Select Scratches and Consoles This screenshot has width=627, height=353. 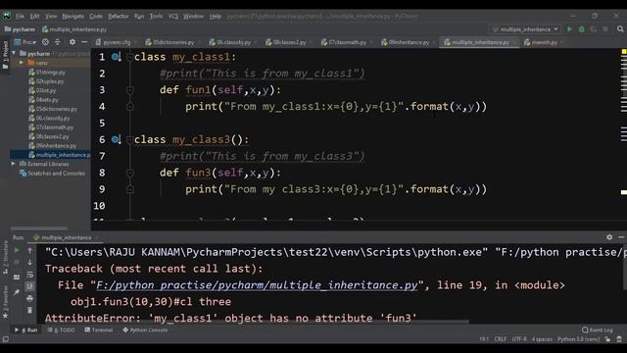[56, 174]
